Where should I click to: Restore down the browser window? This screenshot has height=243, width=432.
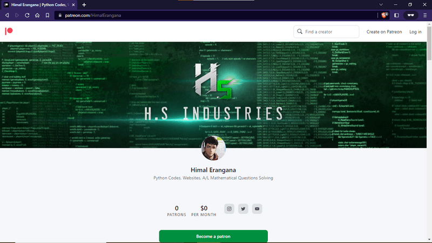410,5
